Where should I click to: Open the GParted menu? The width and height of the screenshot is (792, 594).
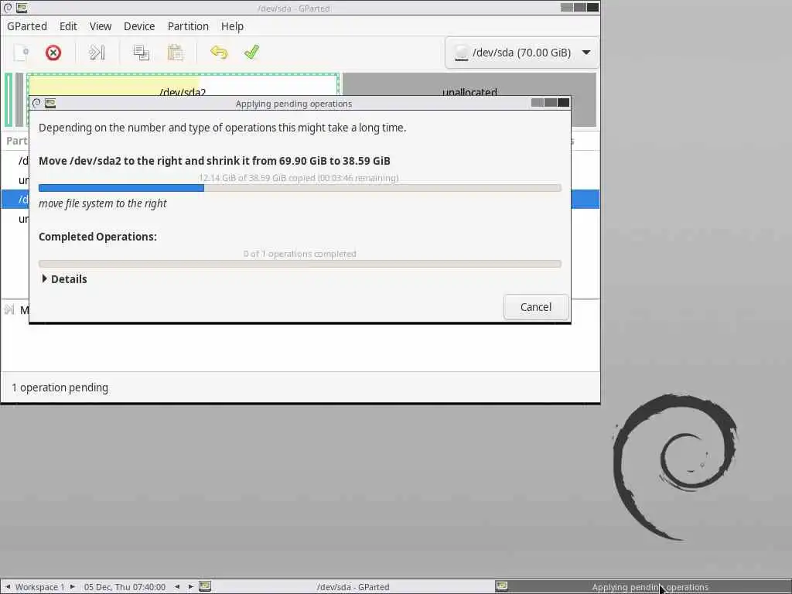(27, 26)
